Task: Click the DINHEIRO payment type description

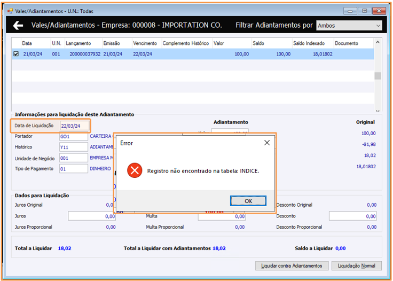Action: click(x=100, y=169)
